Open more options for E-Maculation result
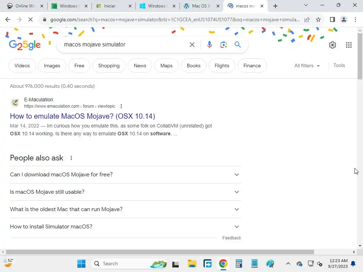The width and height of the screenshot is (363, 272). click(121, 106)
